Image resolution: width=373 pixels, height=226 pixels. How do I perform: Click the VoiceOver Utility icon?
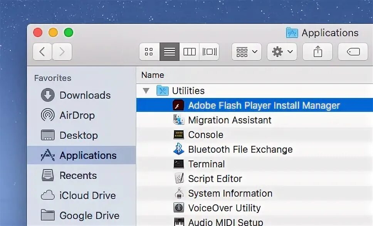[178, 207]
